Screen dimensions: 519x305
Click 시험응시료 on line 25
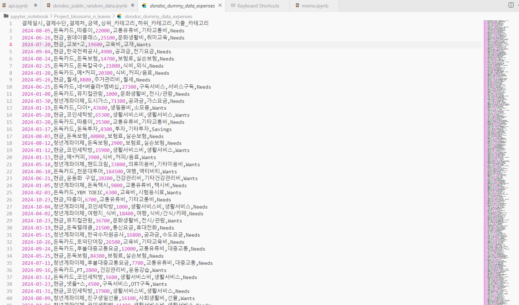(151, 193)
